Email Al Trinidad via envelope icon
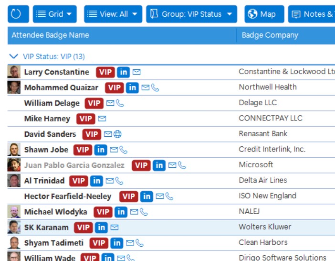Viewport: 335px width, 261px height. click(110, 181)
